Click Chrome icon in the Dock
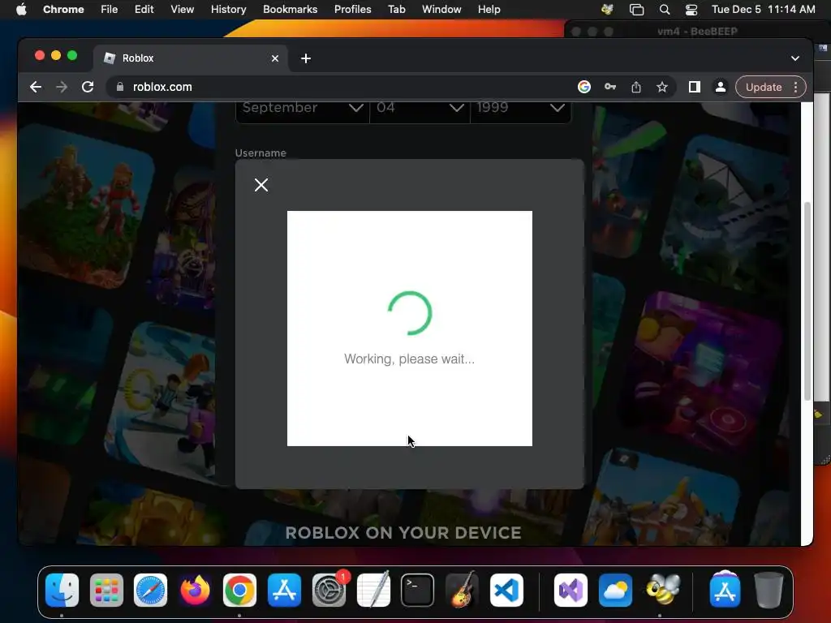Image resolution: width=831 pixels, height=623 pixels. 239,590
